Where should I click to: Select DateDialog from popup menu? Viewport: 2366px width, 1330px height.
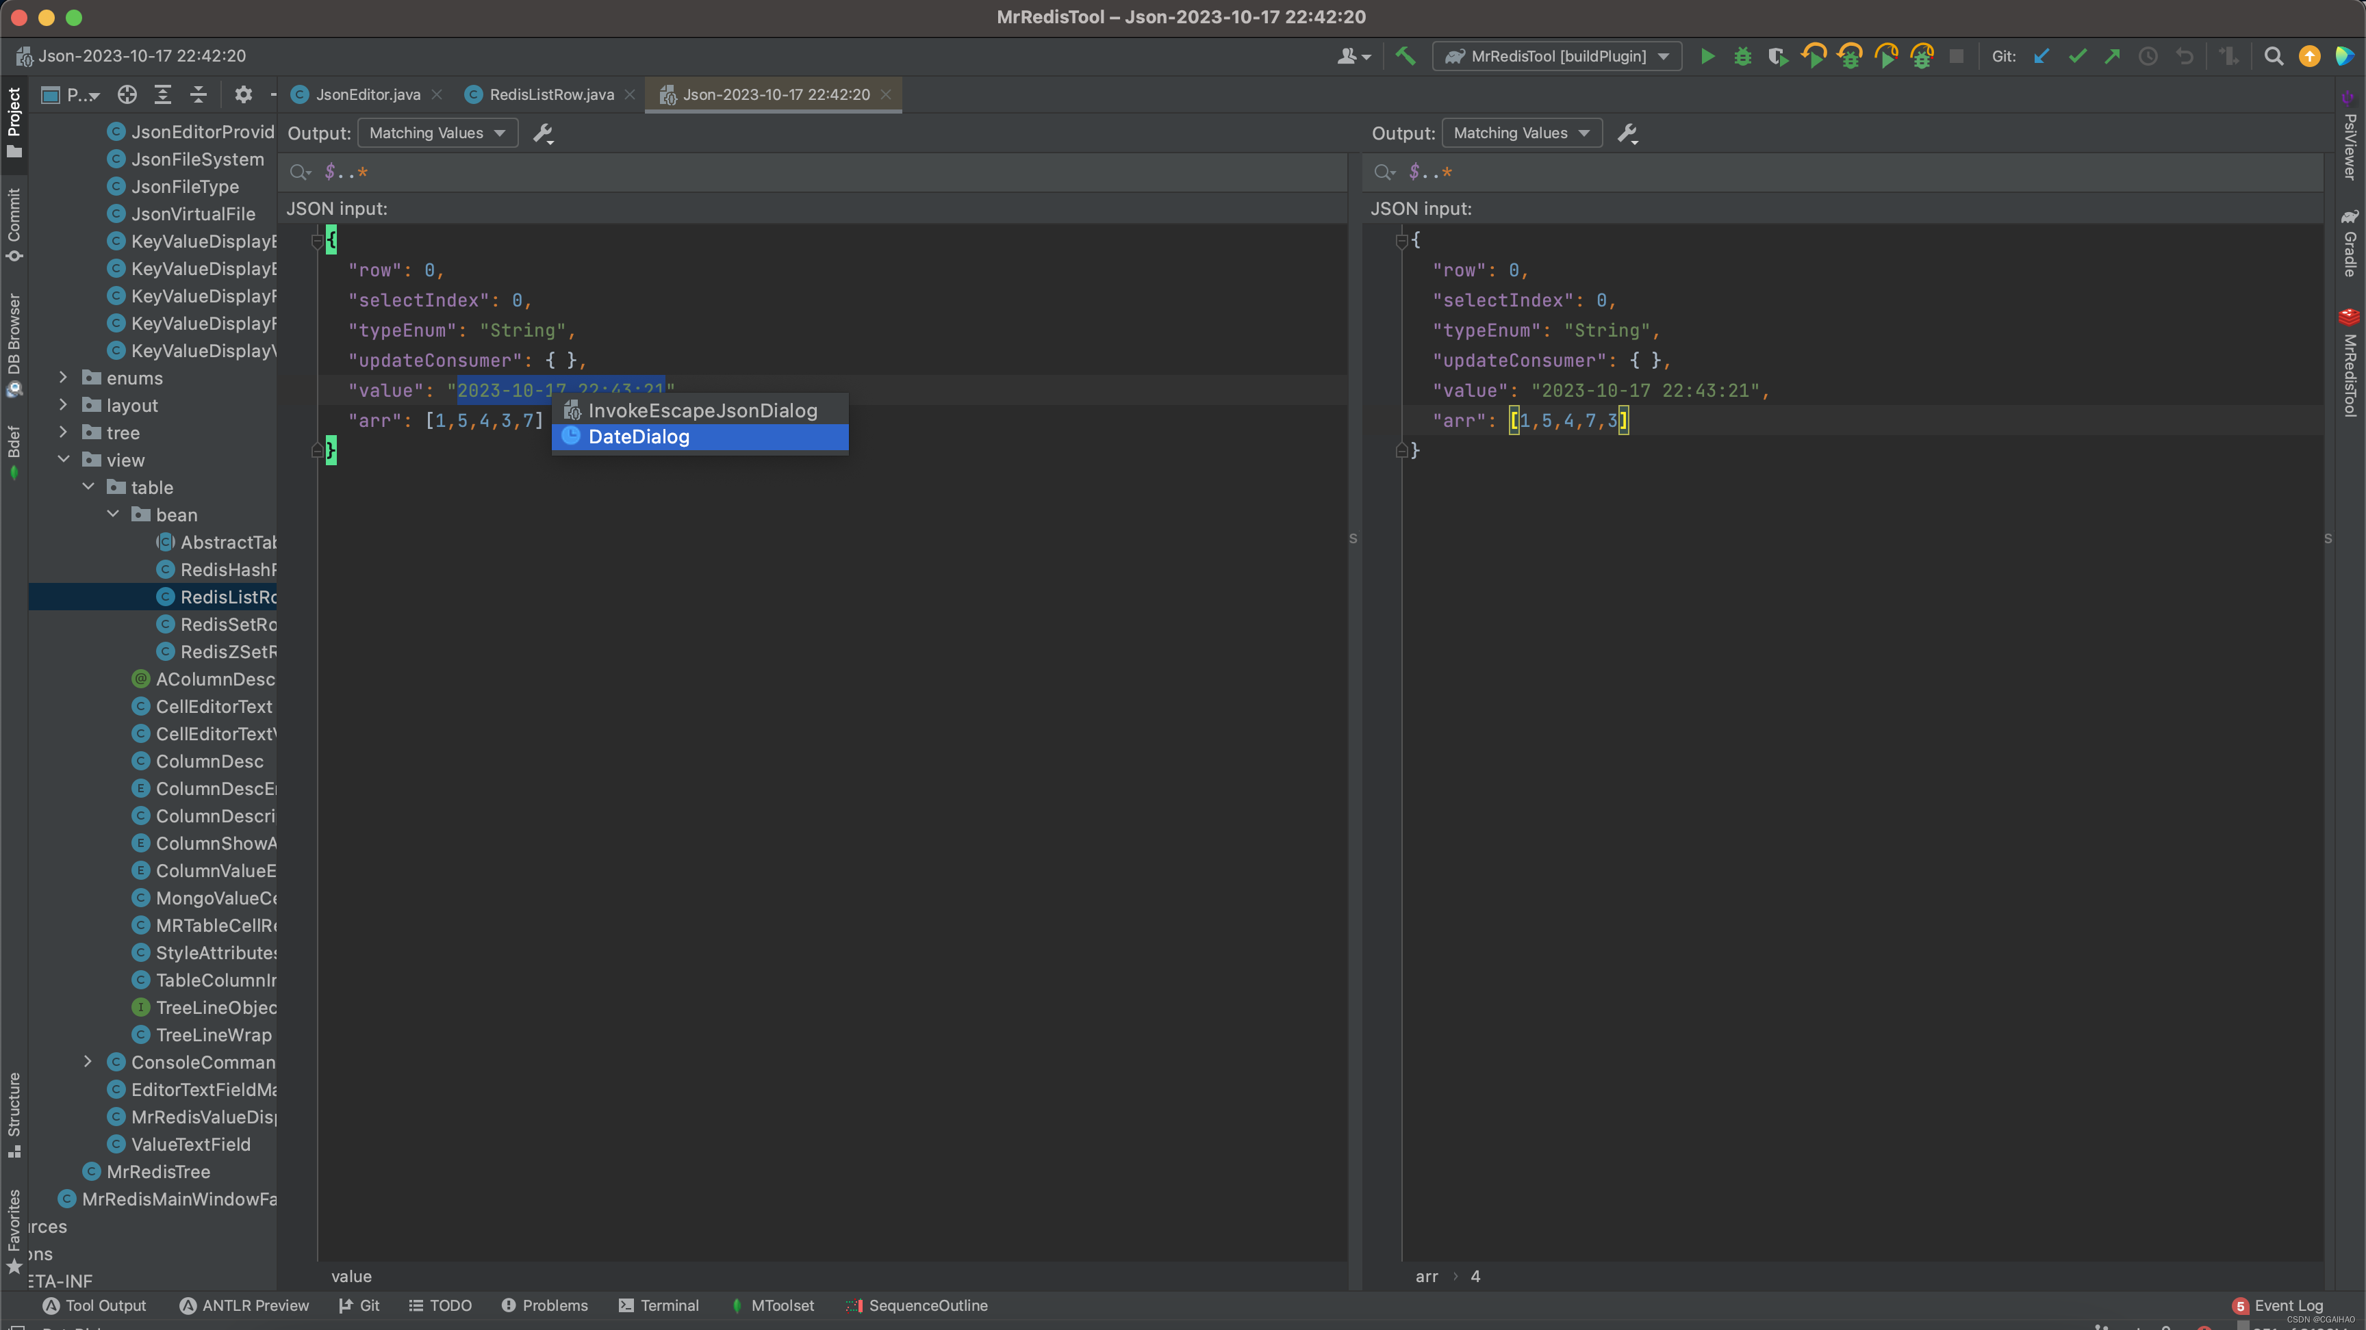638,437
